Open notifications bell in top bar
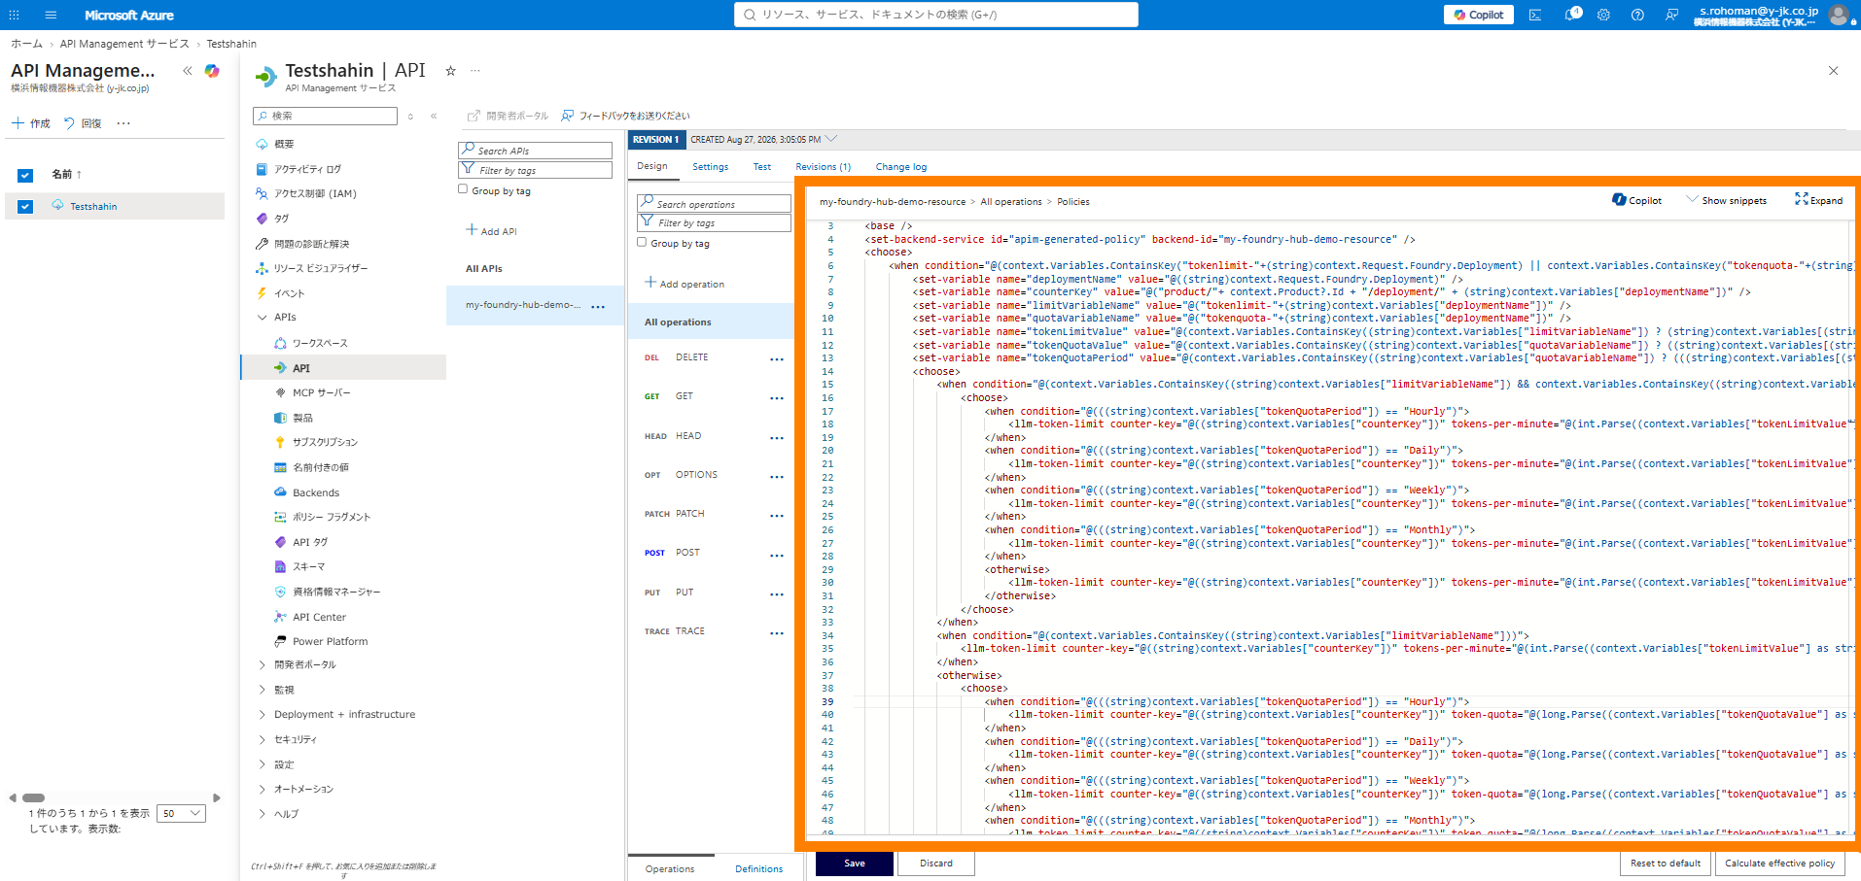 pos(1570,15)
